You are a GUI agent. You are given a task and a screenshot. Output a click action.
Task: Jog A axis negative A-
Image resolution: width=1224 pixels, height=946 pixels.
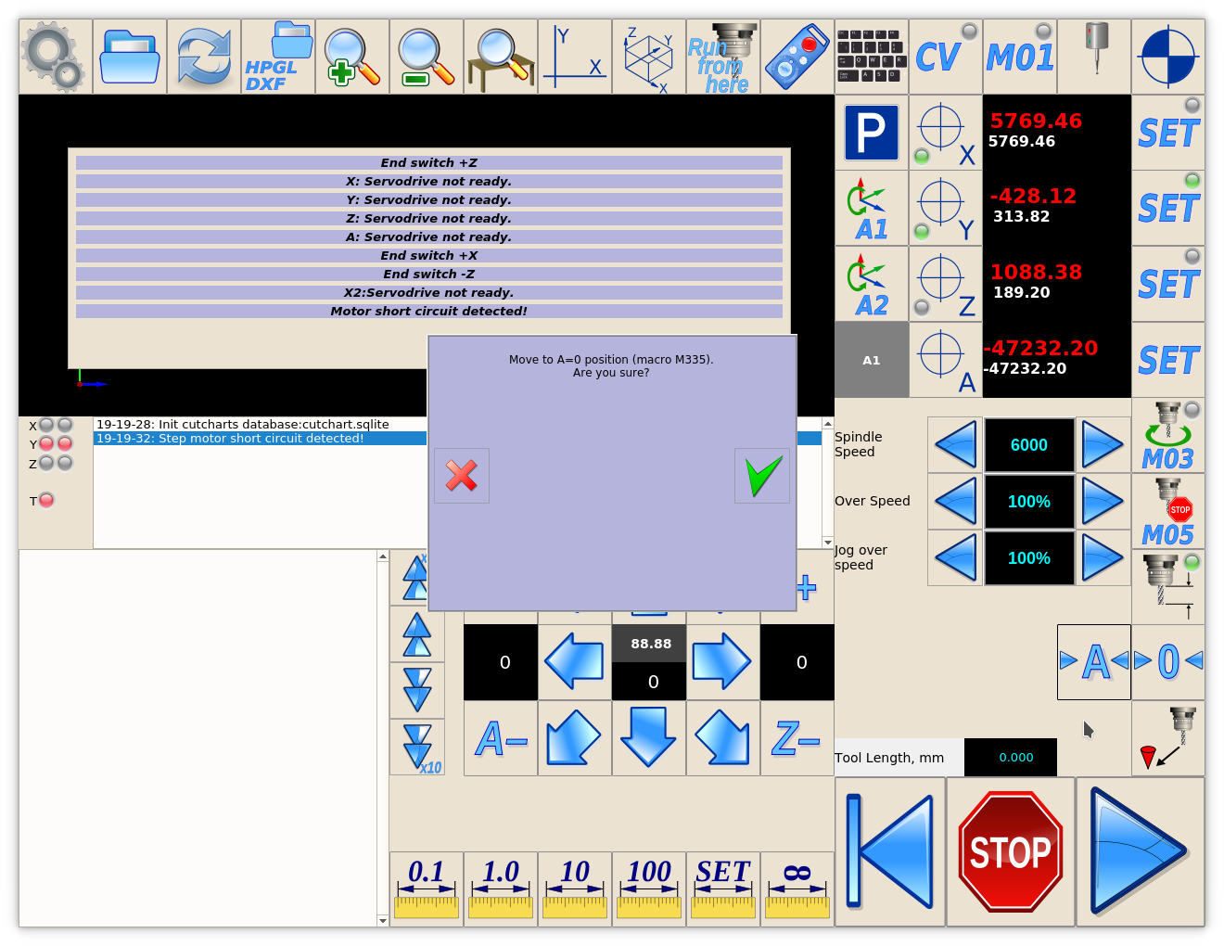[501, 738]
